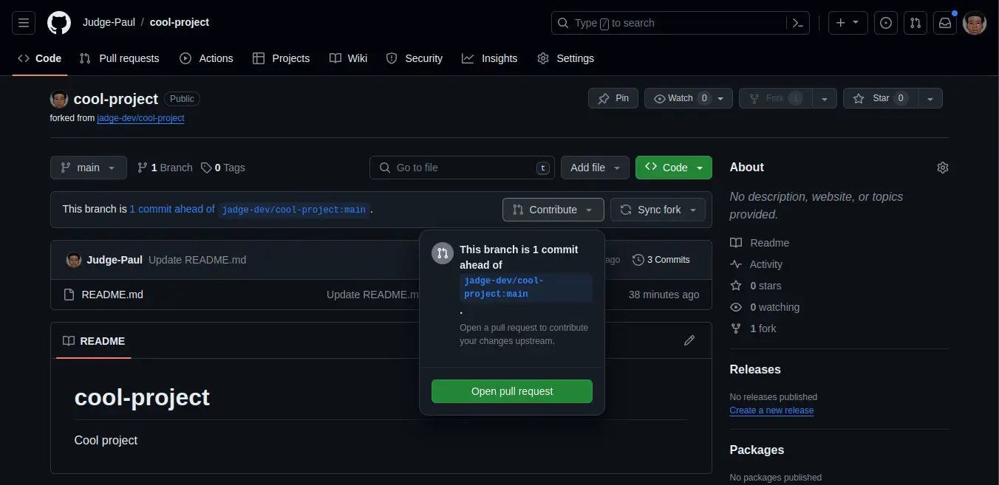This screenshot has width=999, height=485.
Task: Click your profile avatar picture
Action: pos(975,23)
